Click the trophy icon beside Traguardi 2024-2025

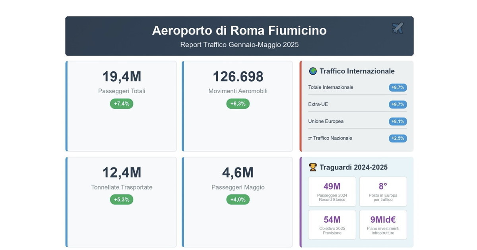[313, 167]
